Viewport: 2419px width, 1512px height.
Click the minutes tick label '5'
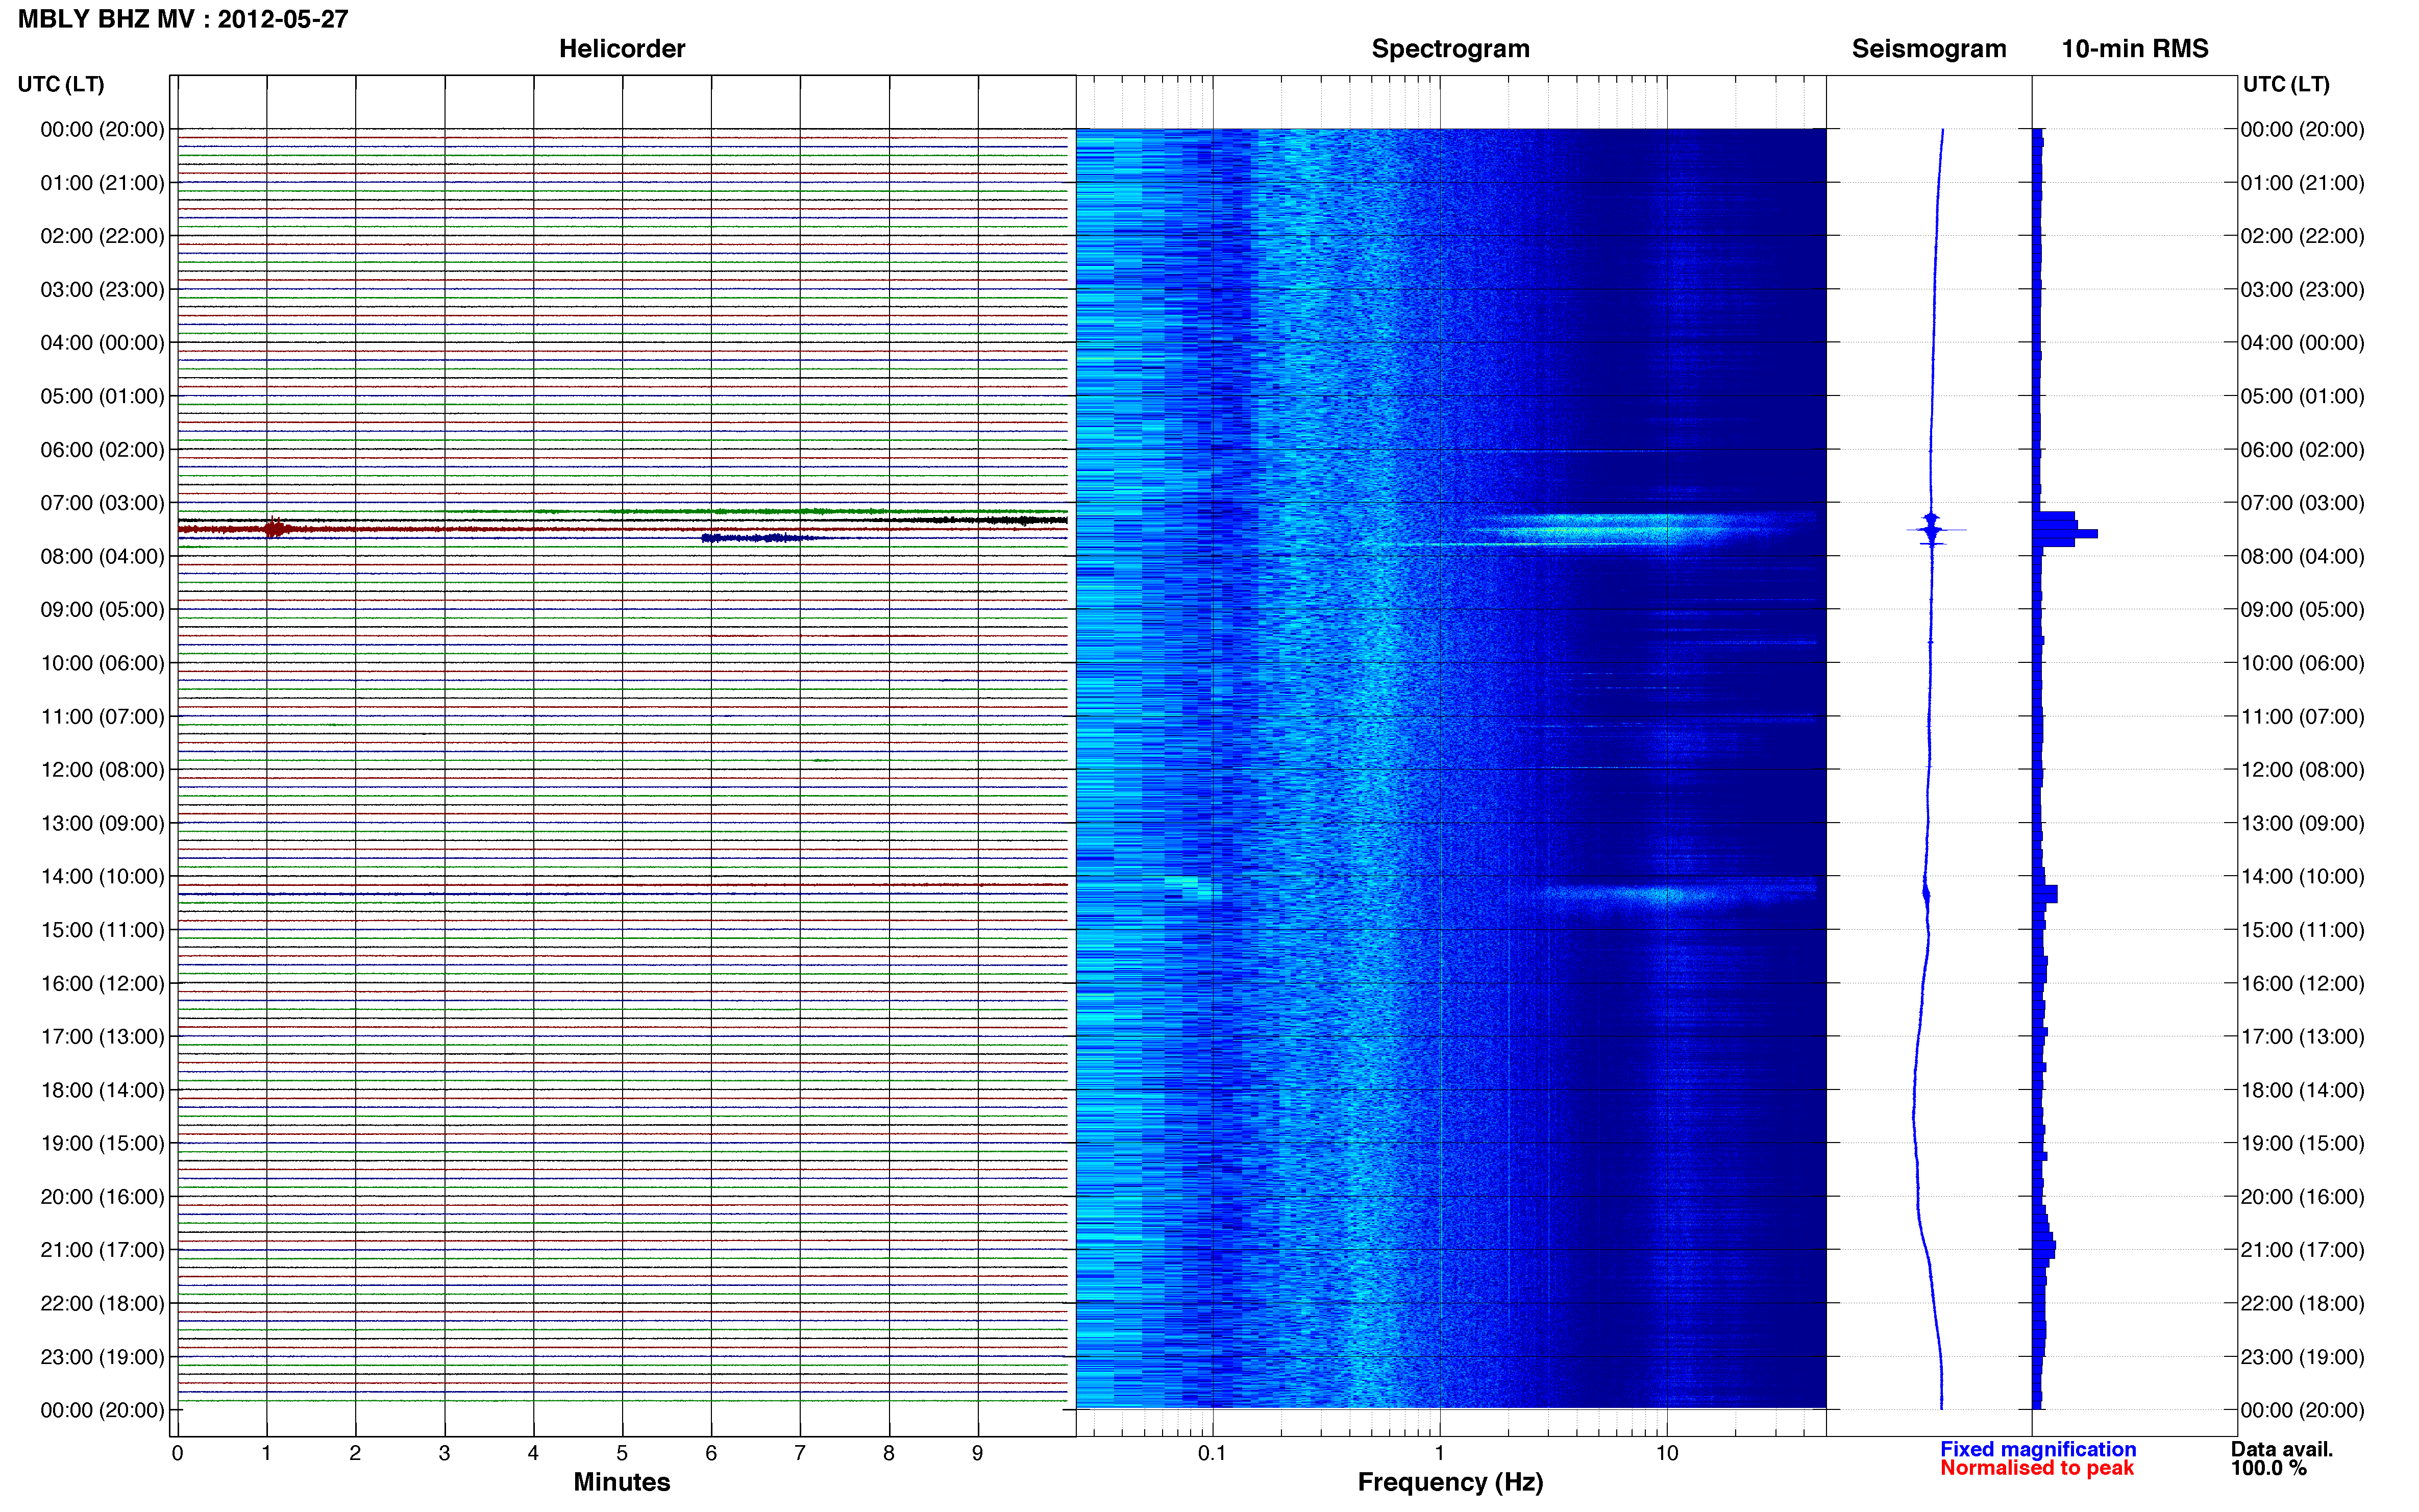pyautogui.click(x=622, y=1453)
